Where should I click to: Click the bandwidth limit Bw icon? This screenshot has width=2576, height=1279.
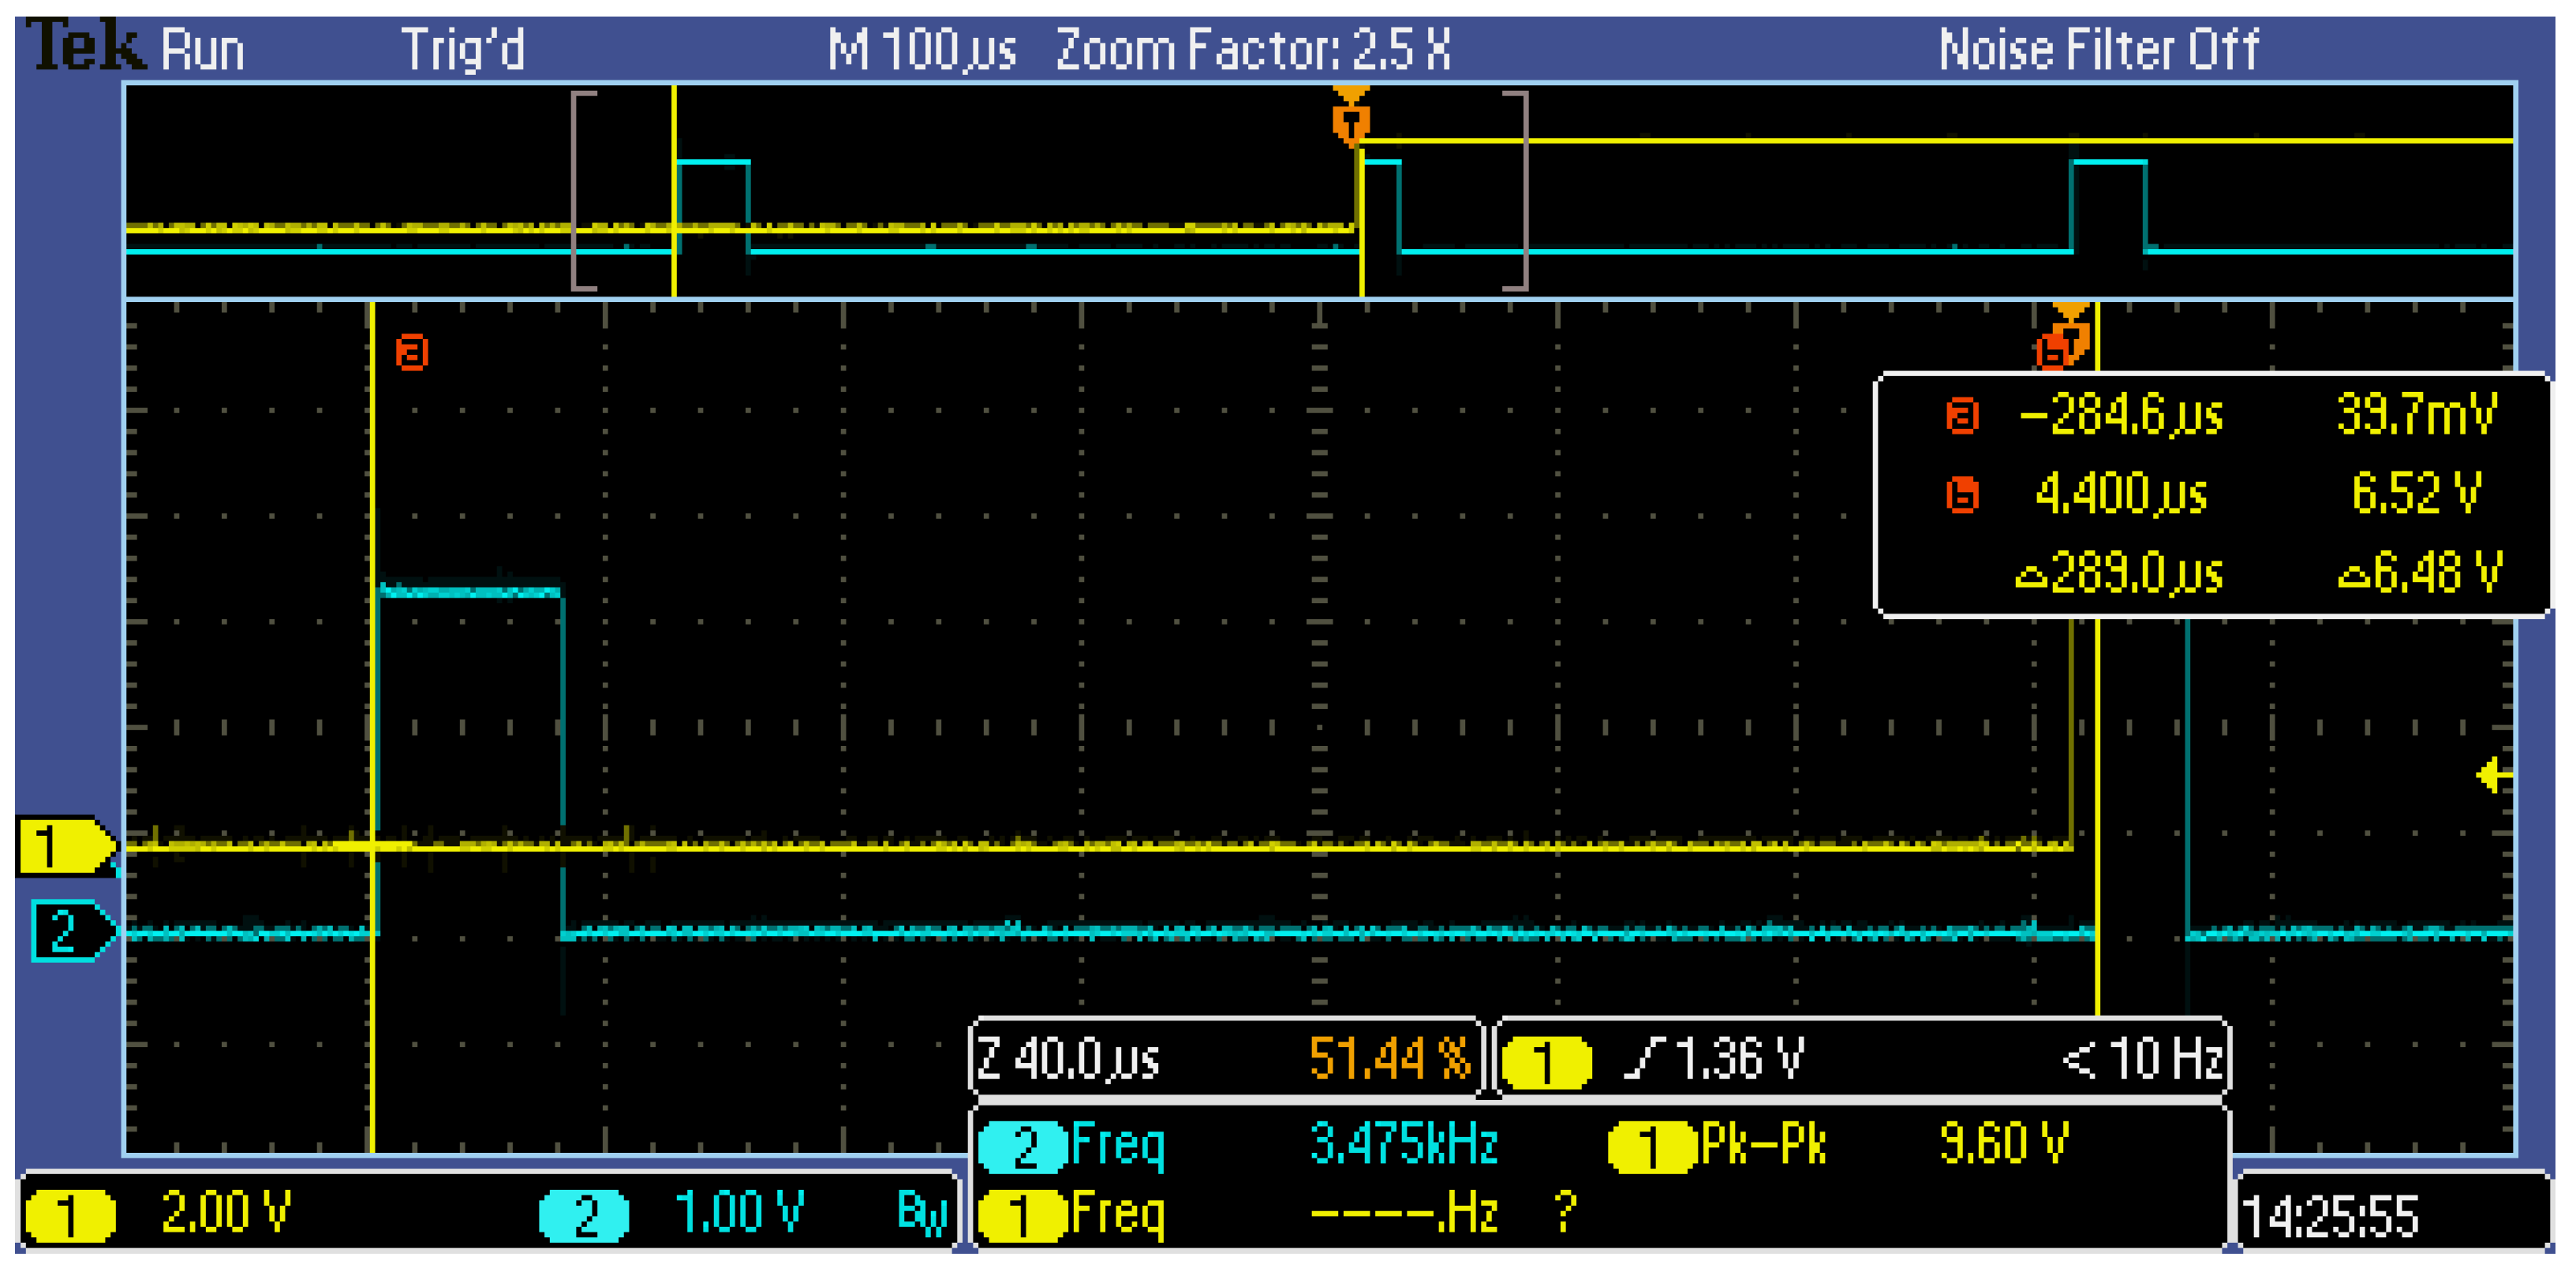coord(921,1213)
